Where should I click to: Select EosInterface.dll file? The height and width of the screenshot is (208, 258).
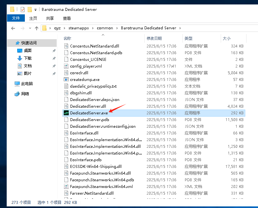(84, 133)
